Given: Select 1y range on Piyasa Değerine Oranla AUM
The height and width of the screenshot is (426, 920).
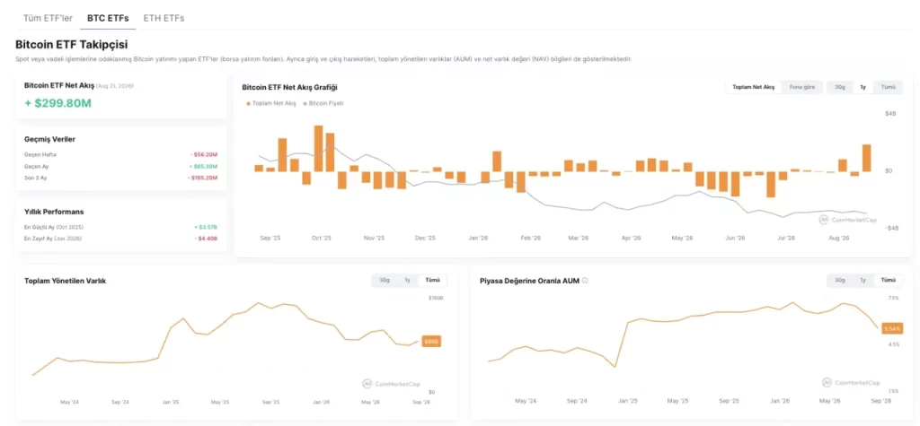Looking at the screenshot, I should (862, 280).
